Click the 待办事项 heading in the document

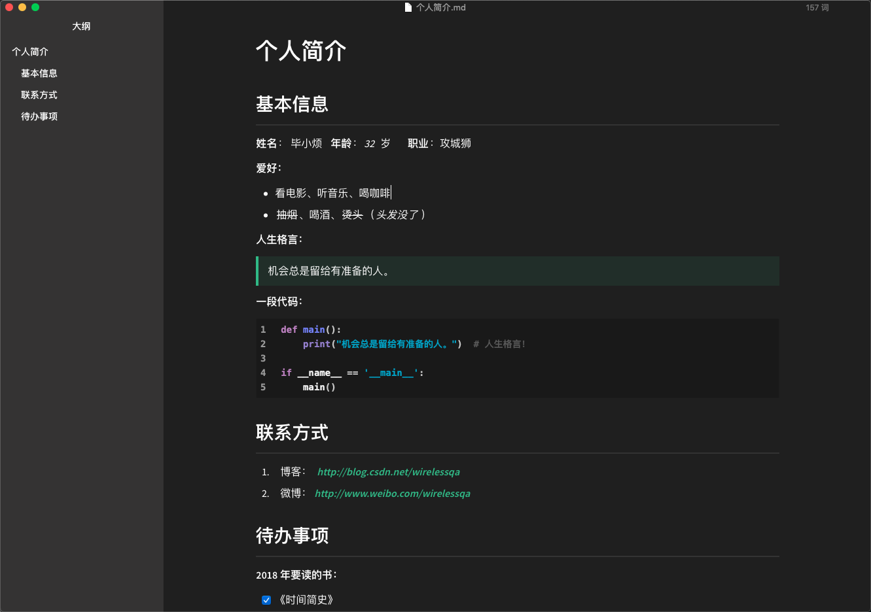[292, 535]
